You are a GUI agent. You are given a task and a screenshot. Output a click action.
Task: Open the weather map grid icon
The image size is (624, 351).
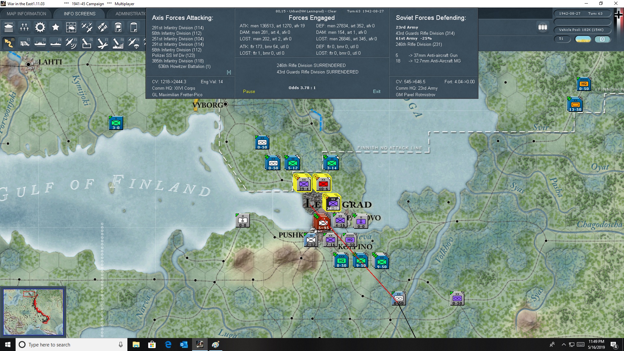(x=71, y=27)
